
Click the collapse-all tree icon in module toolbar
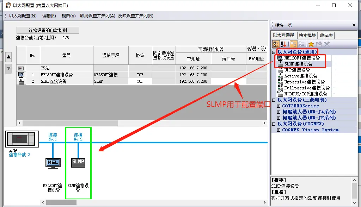click(301, 44)
